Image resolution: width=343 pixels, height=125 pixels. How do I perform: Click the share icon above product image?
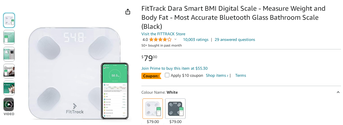click(128, 12)
